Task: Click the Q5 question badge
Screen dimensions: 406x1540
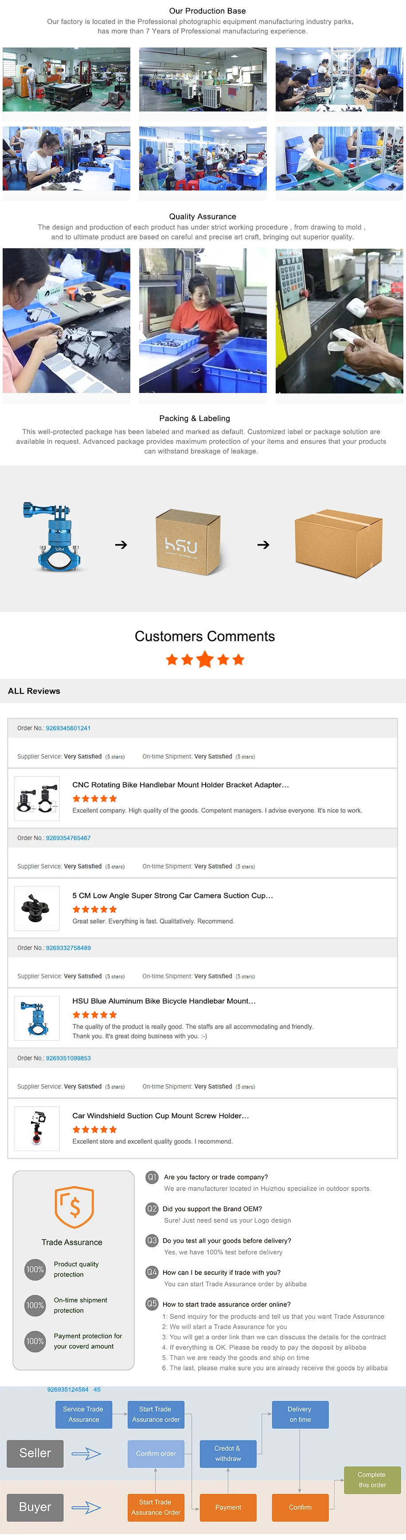Action: coord(152,1303)
